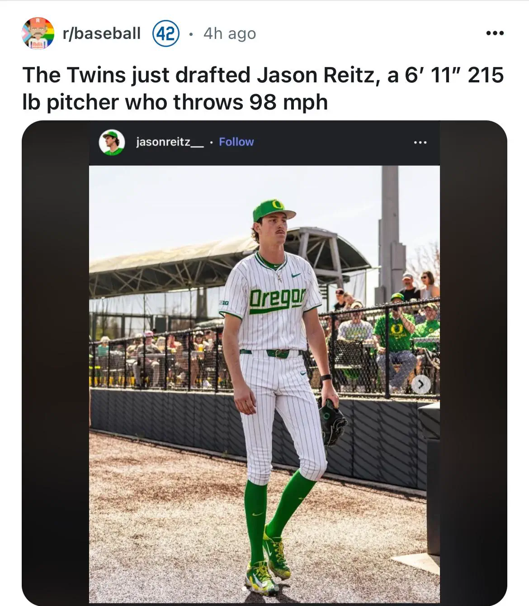
Task: Follow jasonreitz__ using the Follow button
Action: (x=236, y=142)
